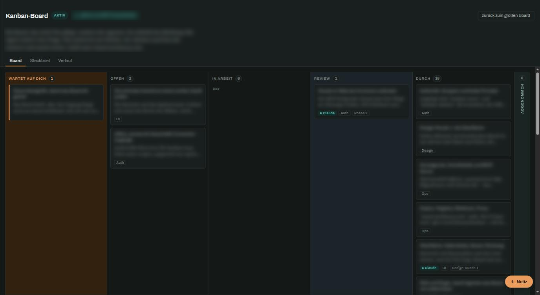Click the Claude tag in the Durch column
This screenshot has width=540, height=295.
pos(429,268)
